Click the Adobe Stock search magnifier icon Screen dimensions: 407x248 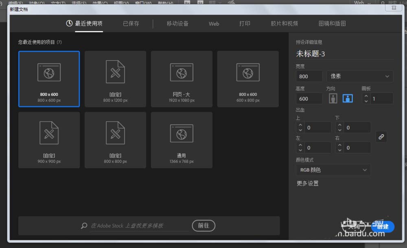click(84, 226)
